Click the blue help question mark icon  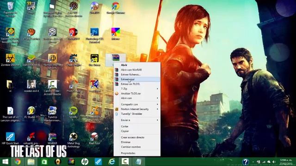point(245,162)
